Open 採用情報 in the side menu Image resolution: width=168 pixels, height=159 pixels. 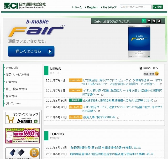(x=23, y=96)
